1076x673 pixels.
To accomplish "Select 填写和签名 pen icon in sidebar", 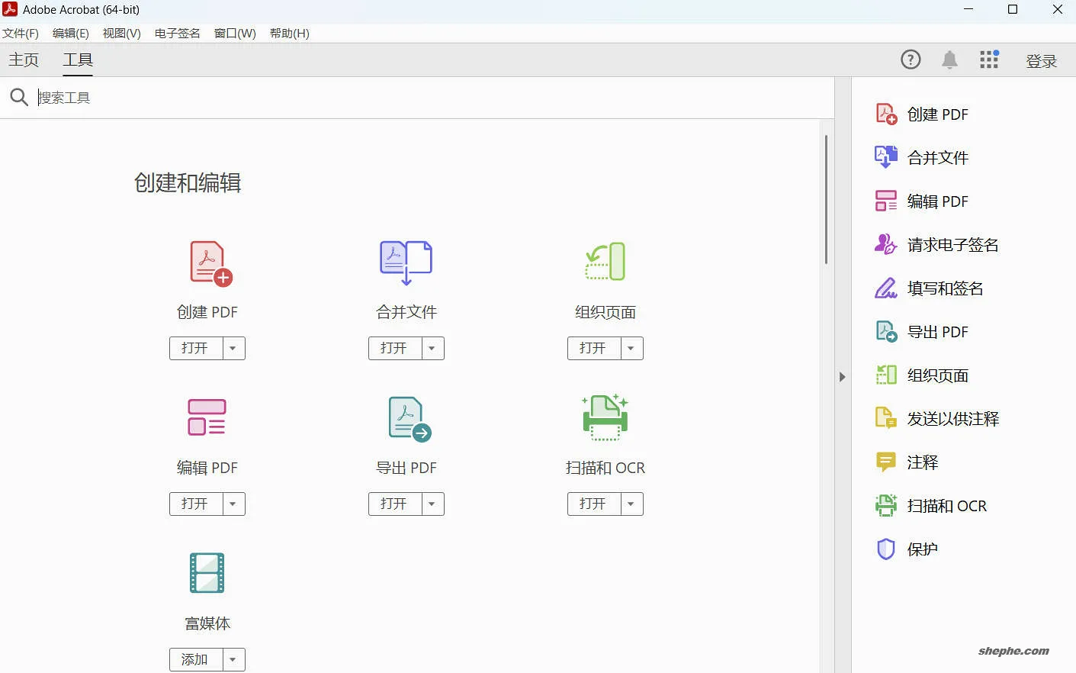I will (886, 288).
